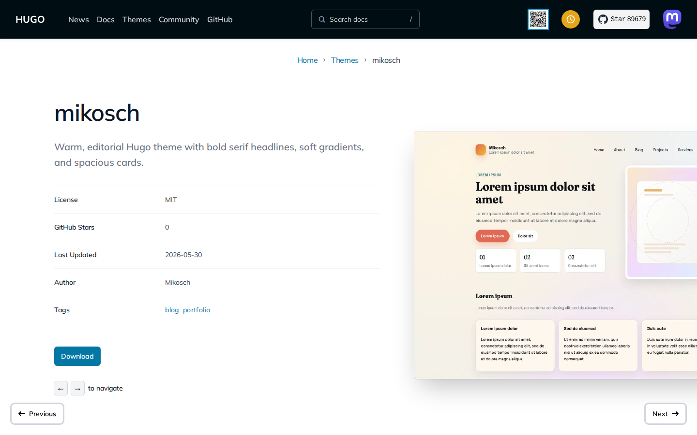Open the blog tag link
Viewport: 697px width, 435px height.
pos(172,310)
